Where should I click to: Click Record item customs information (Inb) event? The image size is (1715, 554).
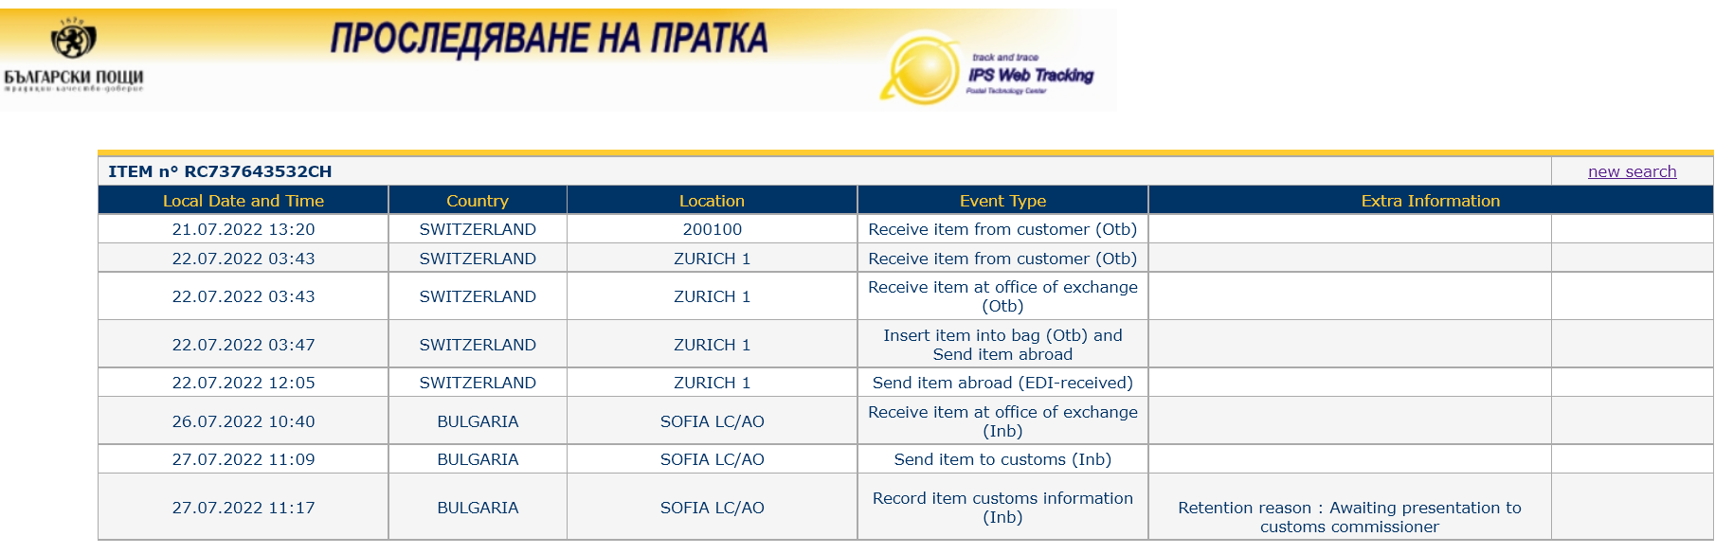pyautogui.click(x=1002, y=508)
